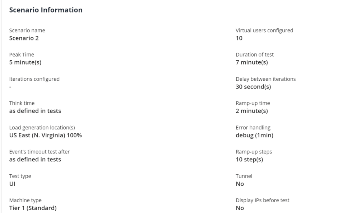Click the dash under Iterations configured
Image resolution: width=352 pixels, height=213 pixels.
click(10, 87)
